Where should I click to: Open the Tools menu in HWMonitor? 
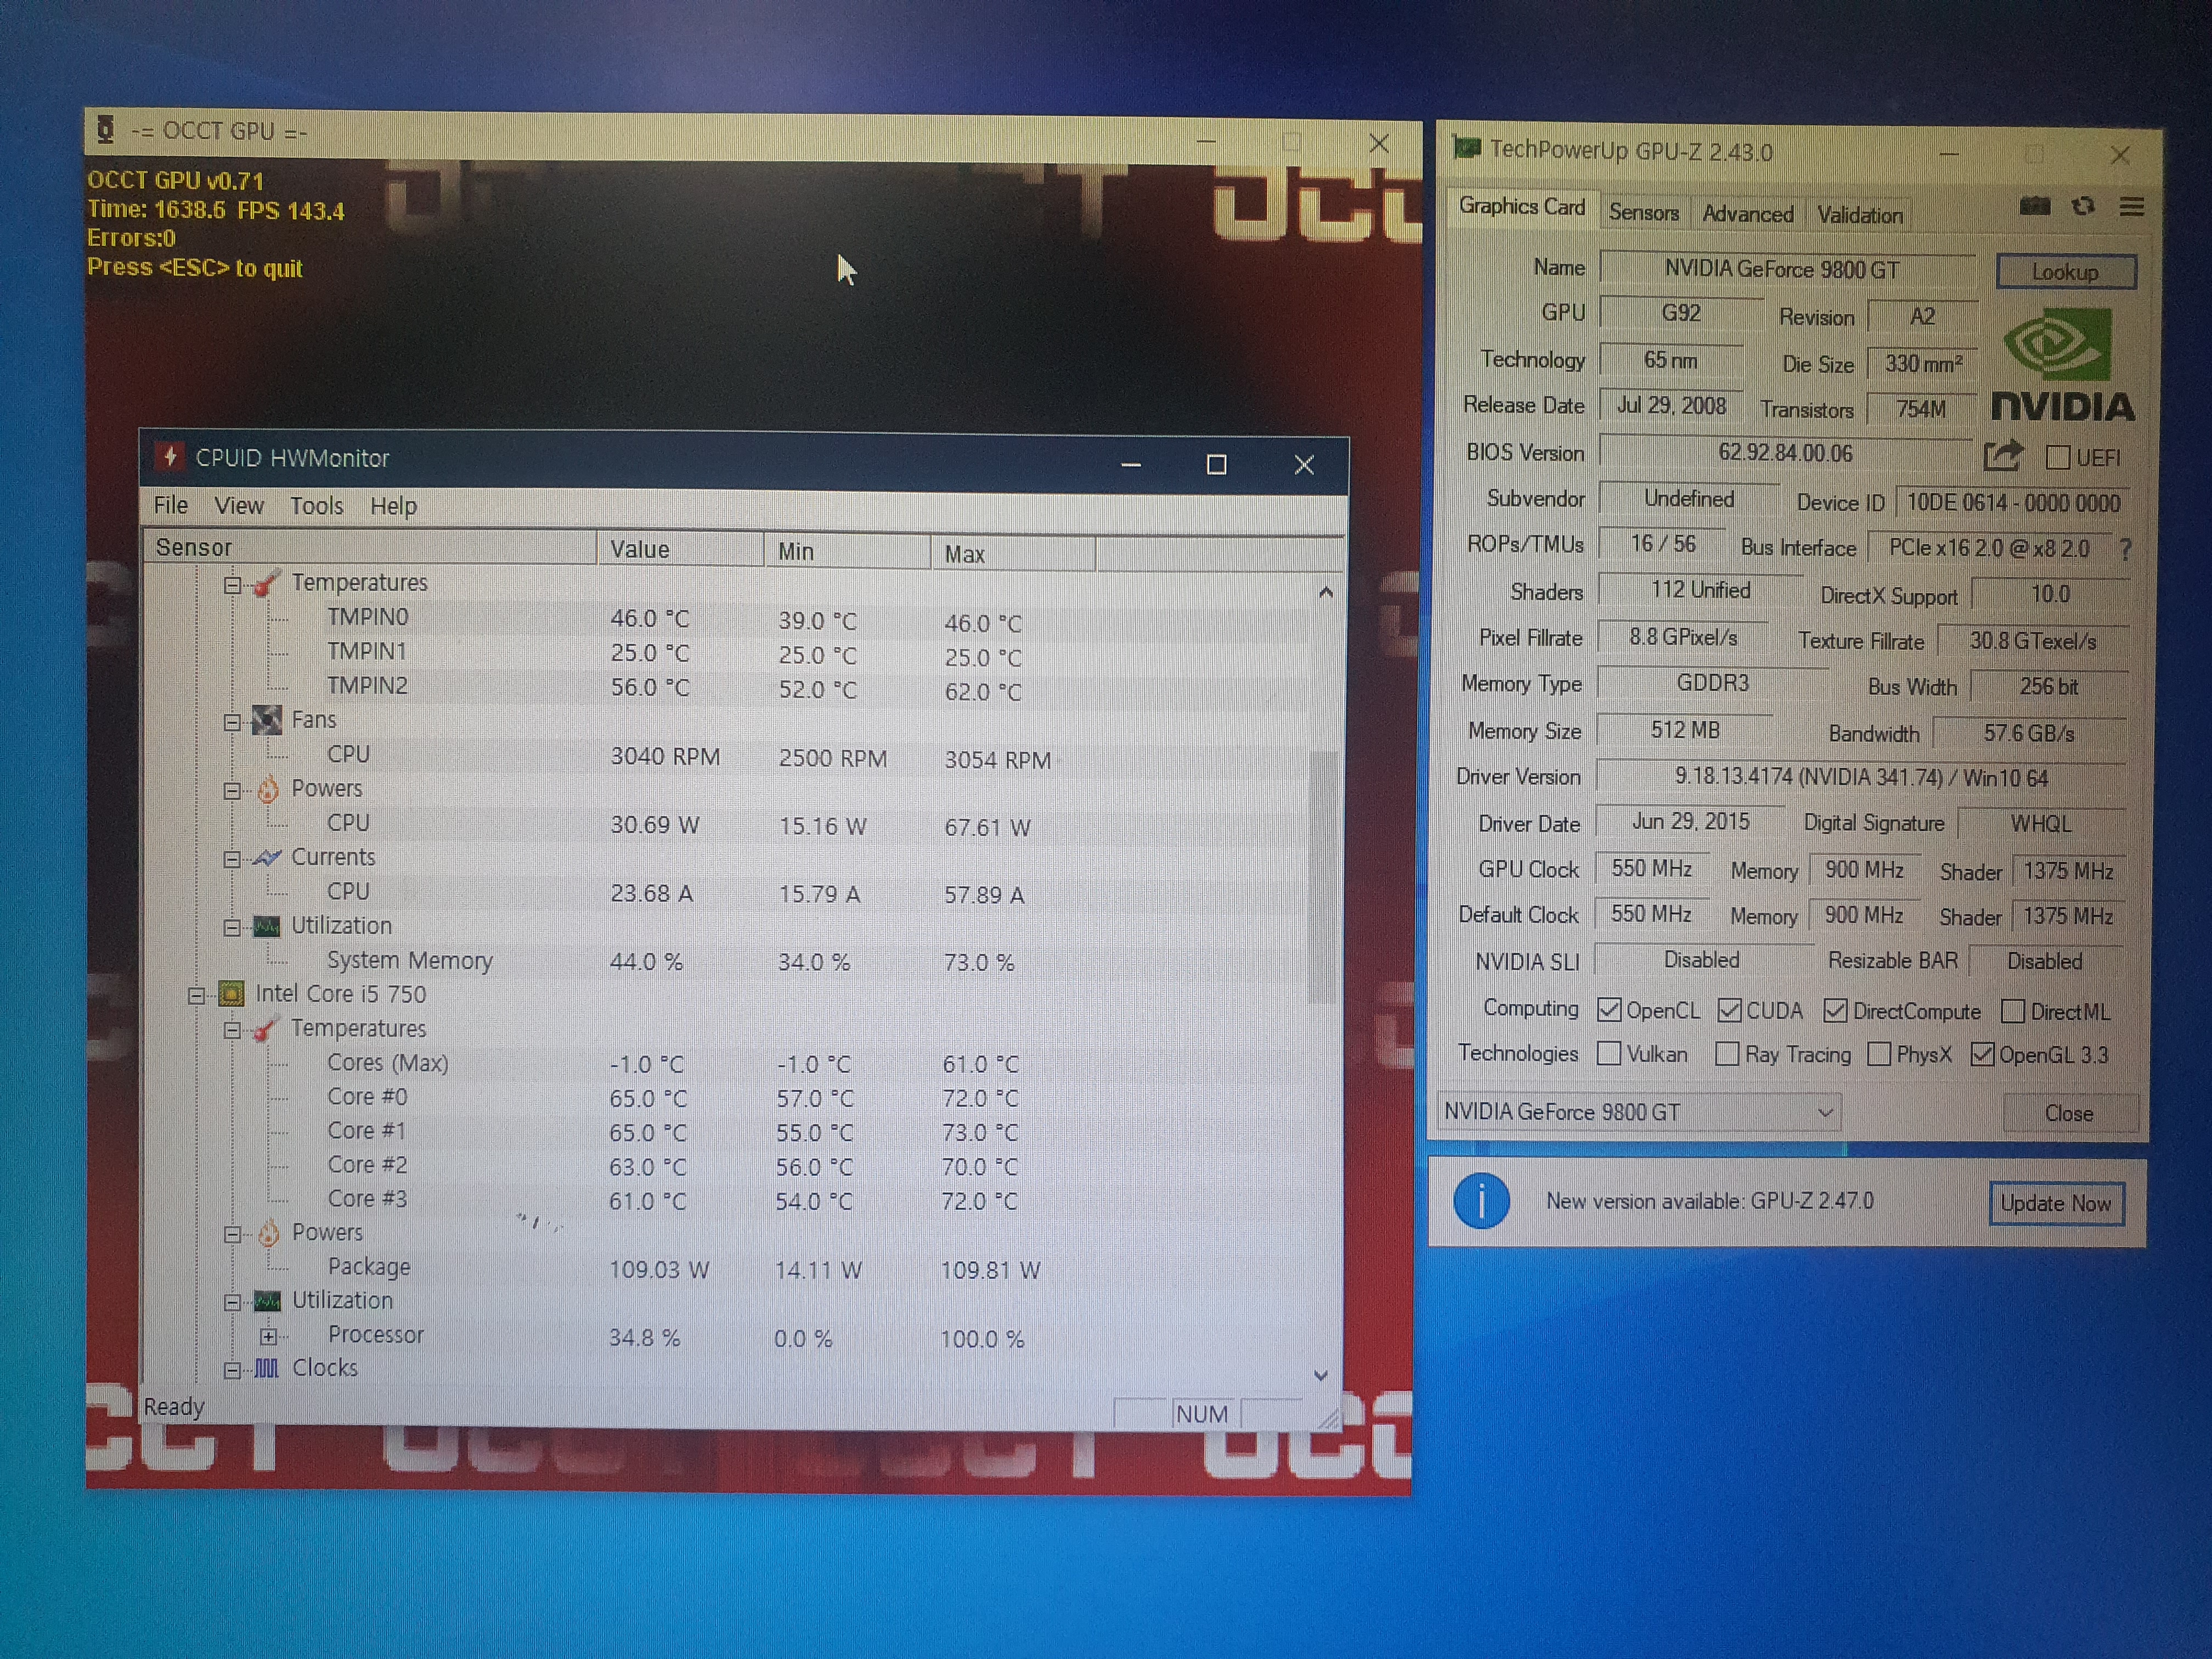tap(316, 506)
